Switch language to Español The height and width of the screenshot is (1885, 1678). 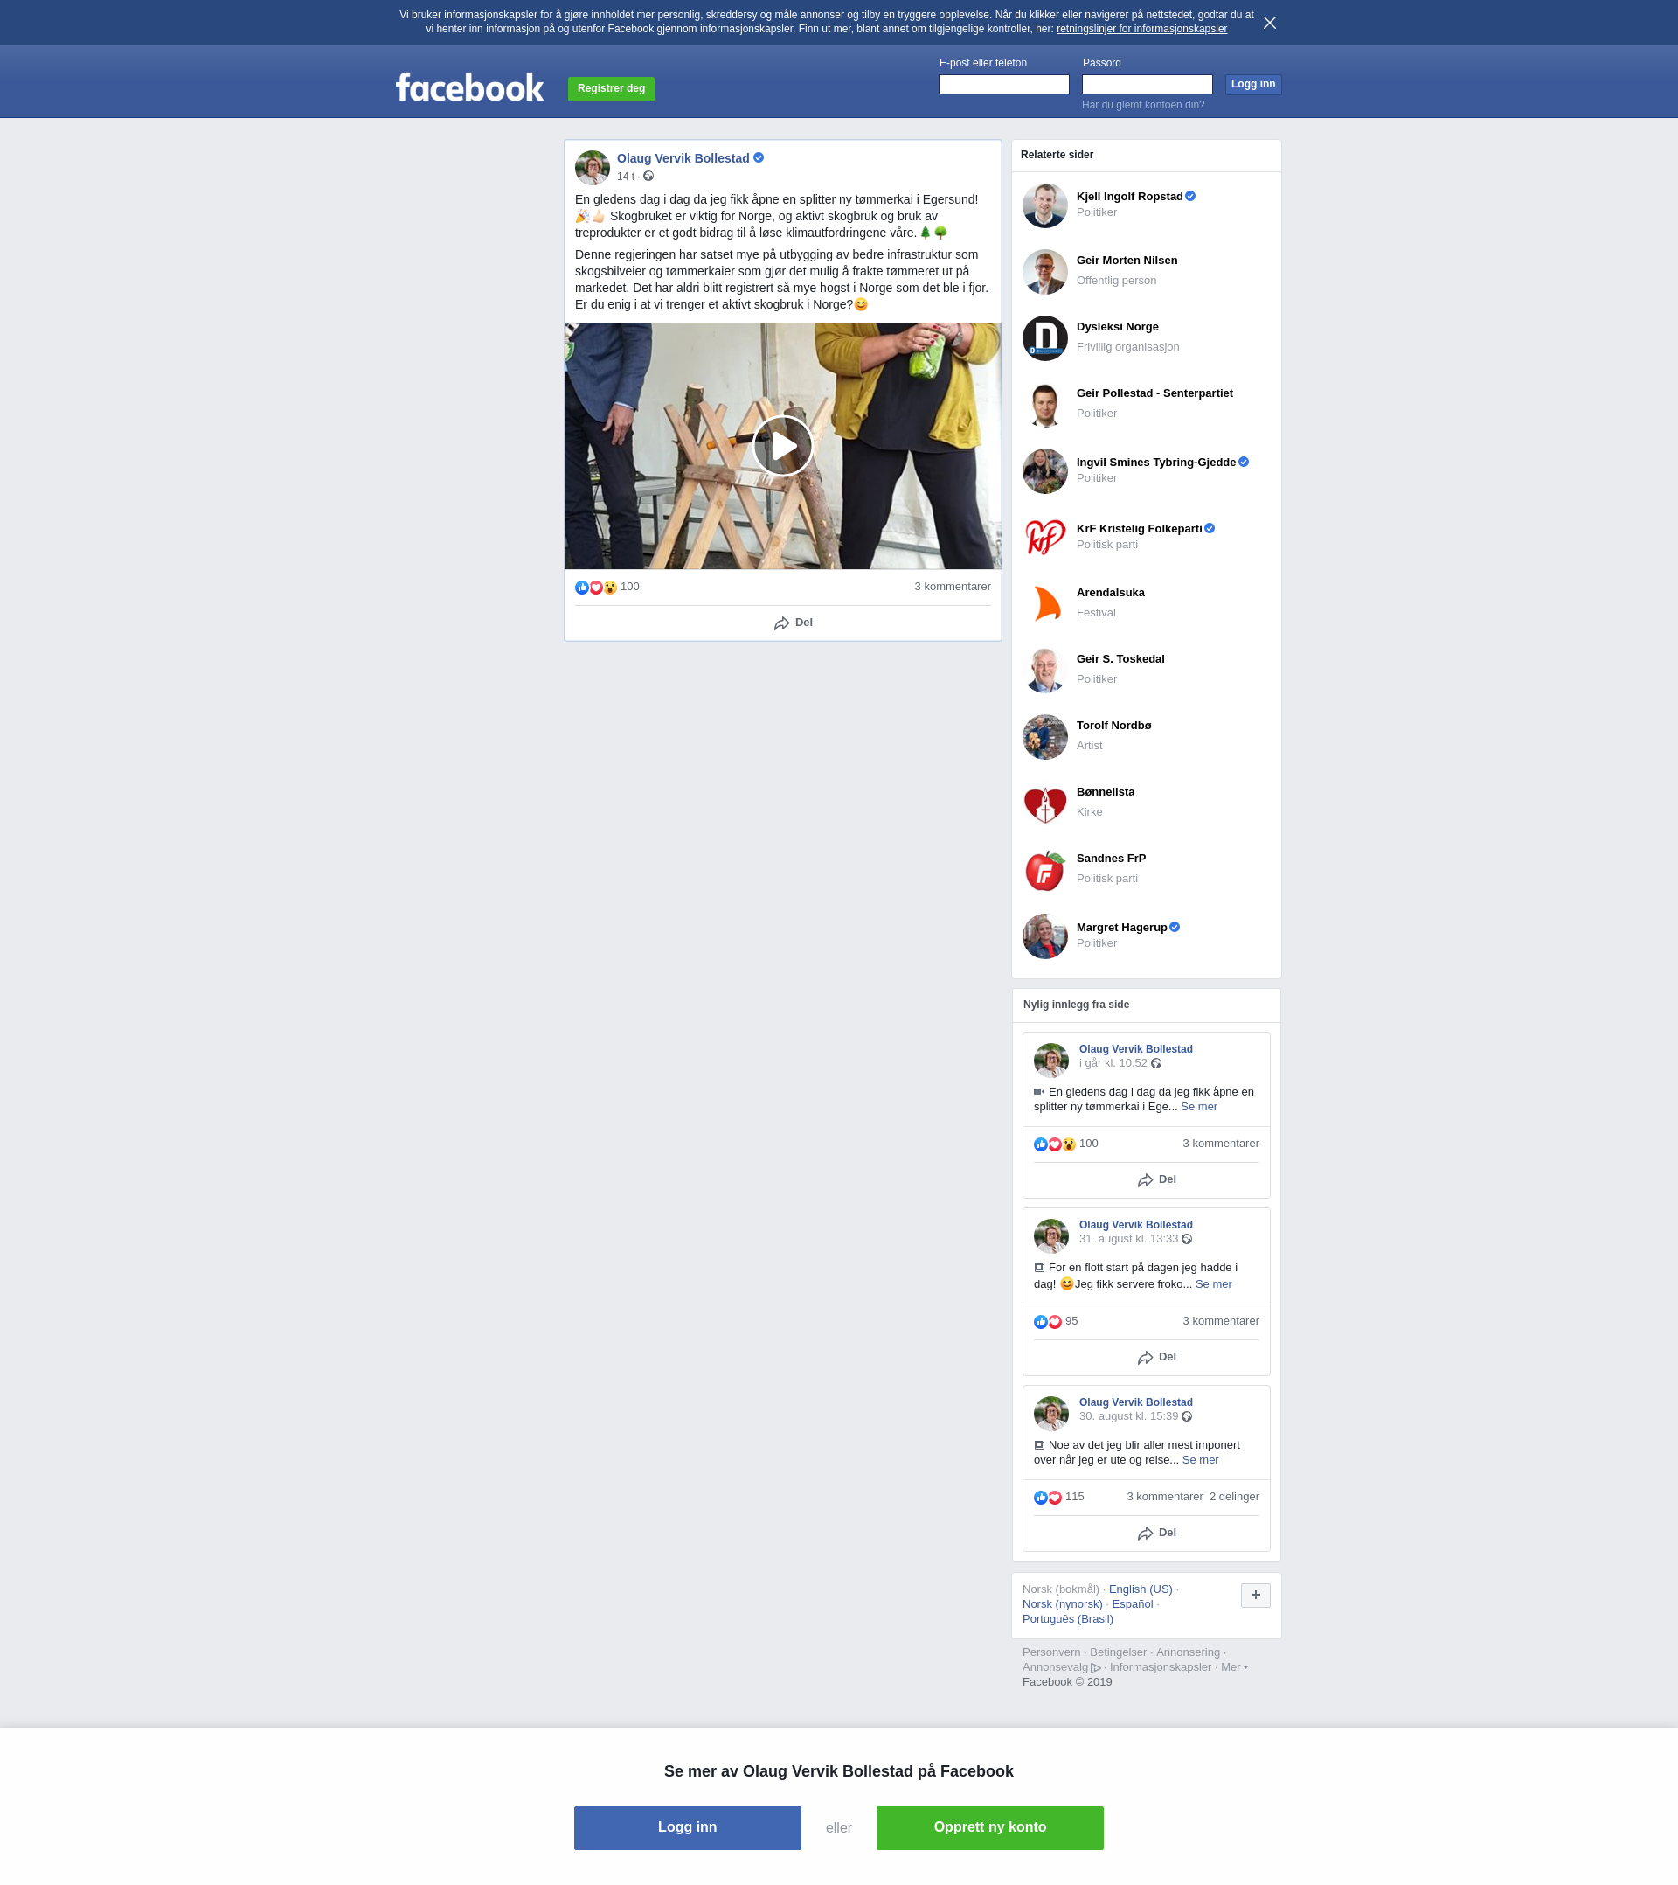1132,1604
